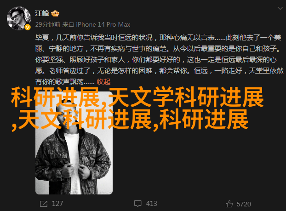
Task: Click the like count 5720
Action: pyautogui.click(x=244, y=204)
